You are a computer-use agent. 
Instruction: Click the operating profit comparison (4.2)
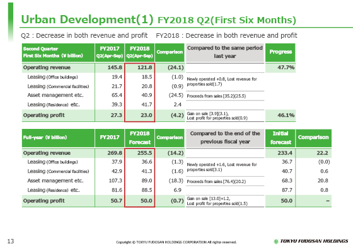point(177,115)
